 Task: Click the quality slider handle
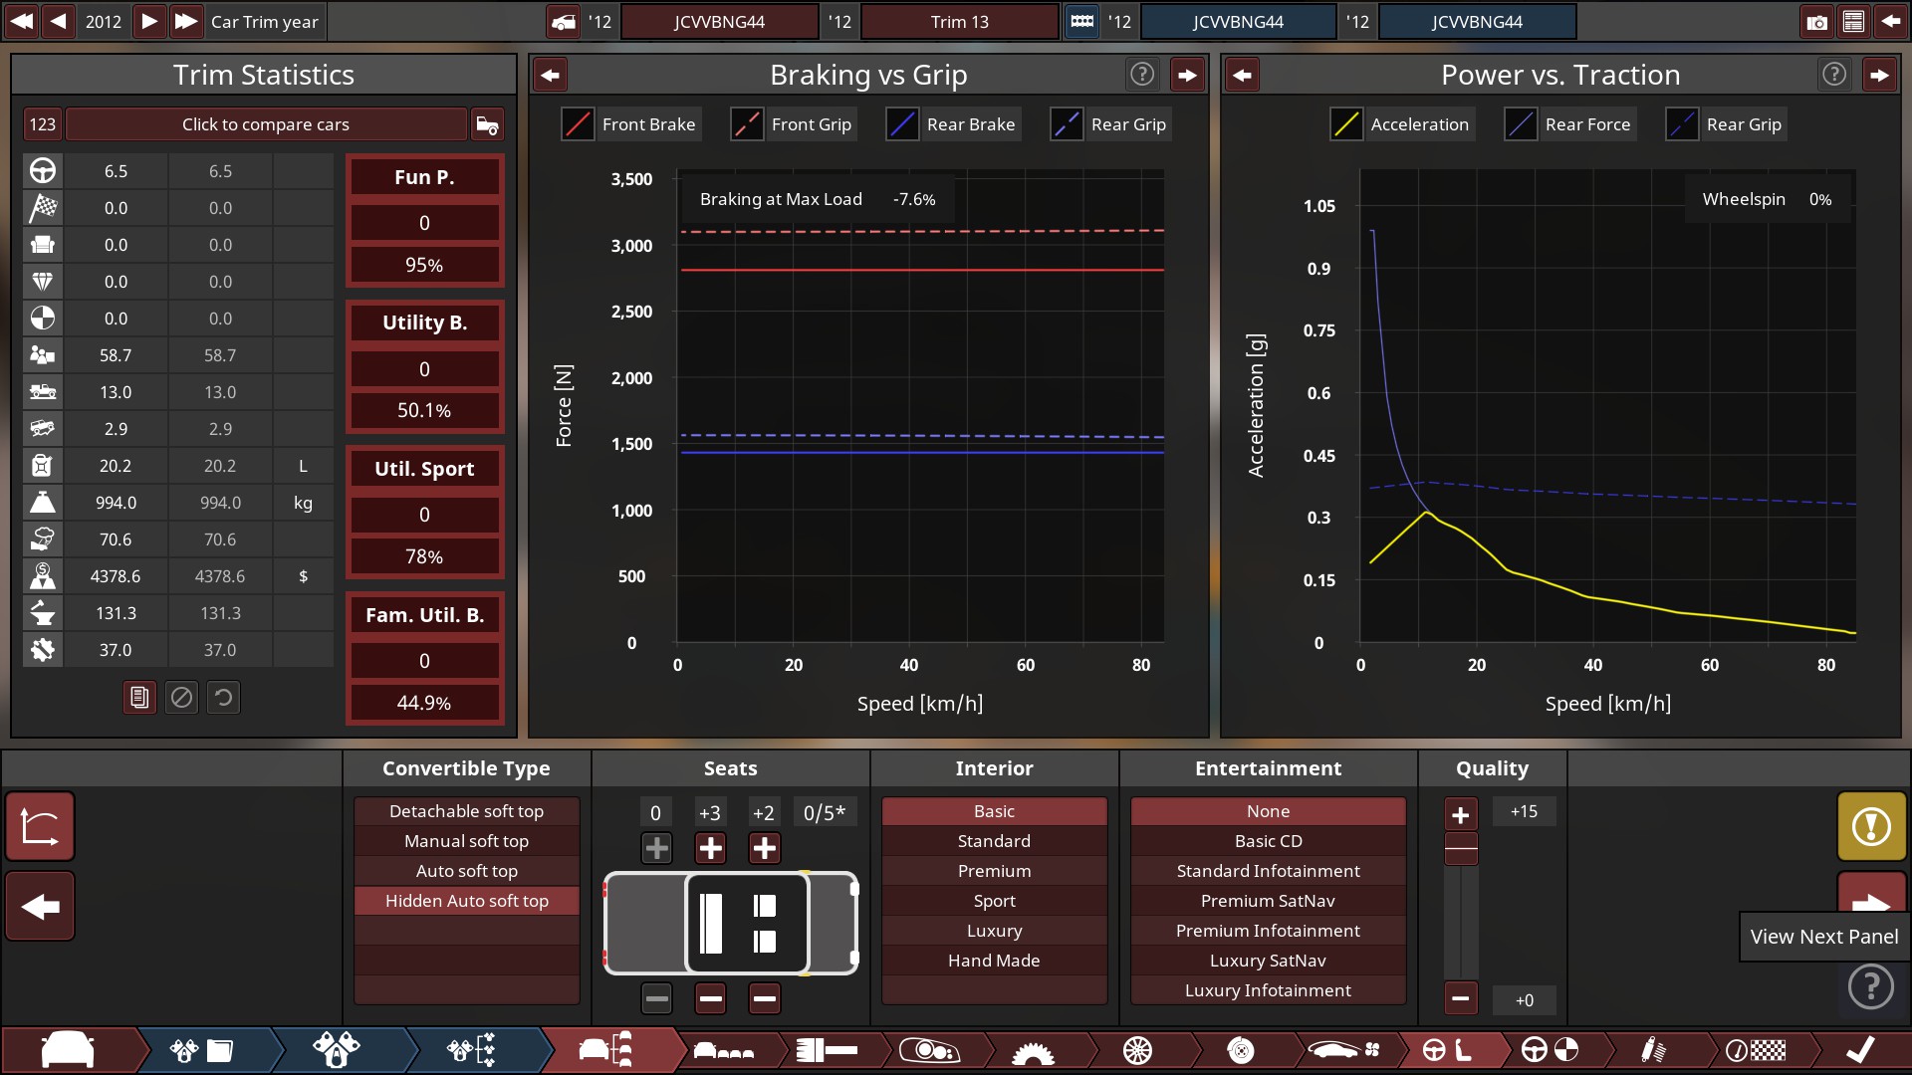pos(1461,849)
